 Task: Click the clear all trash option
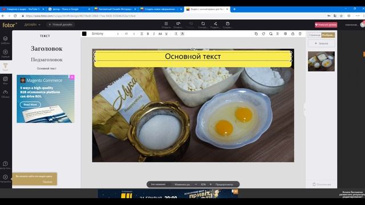click(322, 184)
